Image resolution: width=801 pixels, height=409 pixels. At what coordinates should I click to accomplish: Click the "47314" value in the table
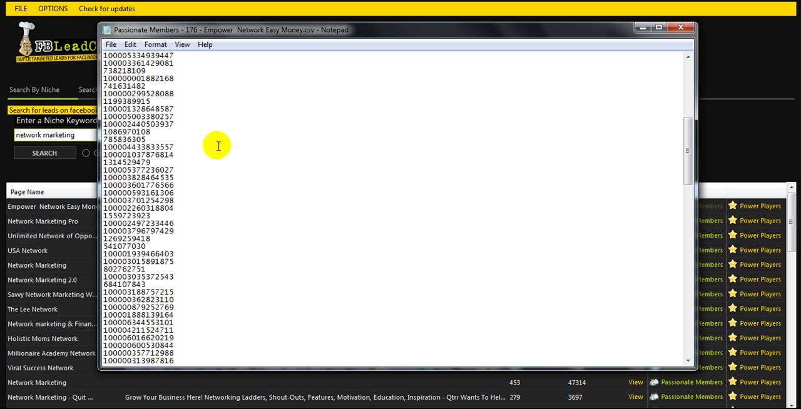577,383
